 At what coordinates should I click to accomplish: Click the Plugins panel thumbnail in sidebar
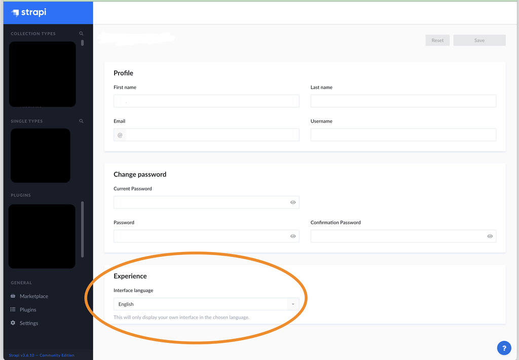click(x=41, y=236)
